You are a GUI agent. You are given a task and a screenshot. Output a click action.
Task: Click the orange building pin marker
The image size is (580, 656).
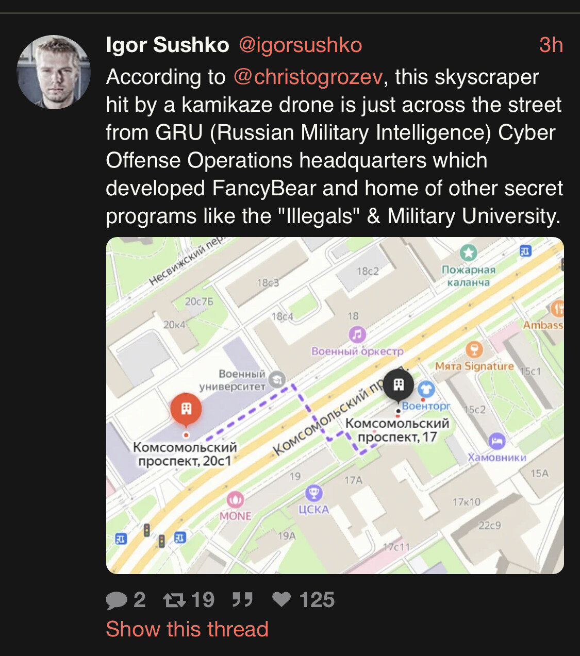pyautogui.click(x=186, y=409)
